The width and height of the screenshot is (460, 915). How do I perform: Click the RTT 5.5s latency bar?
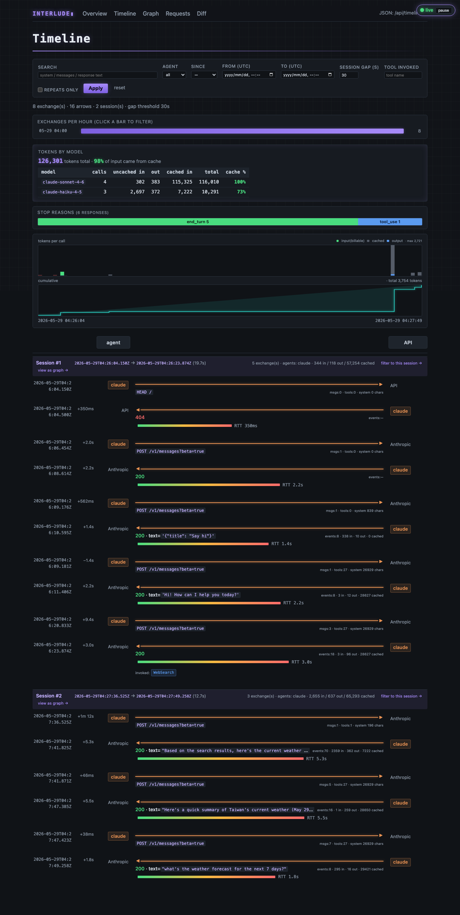221,818
